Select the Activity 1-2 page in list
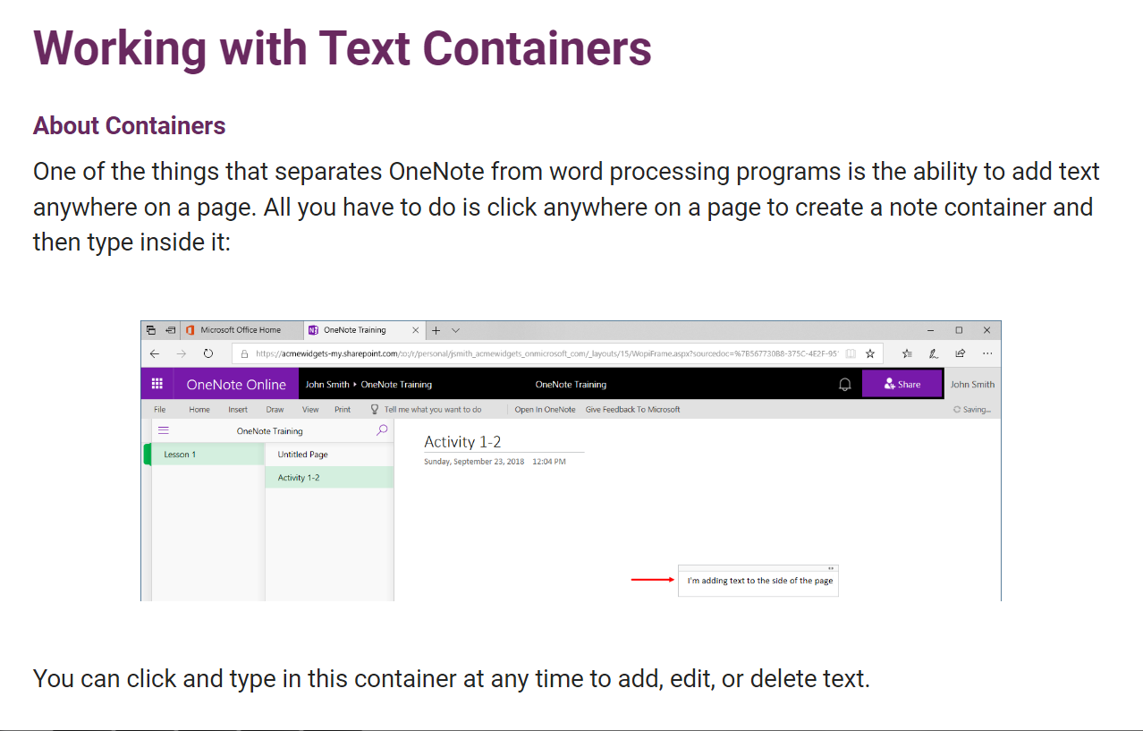 click(329, 478)
